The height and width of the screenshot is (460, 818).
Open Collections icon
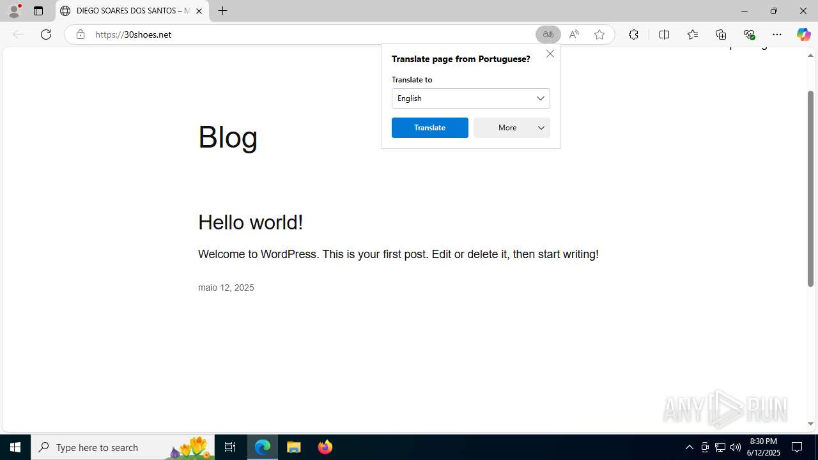pos(721,34)
